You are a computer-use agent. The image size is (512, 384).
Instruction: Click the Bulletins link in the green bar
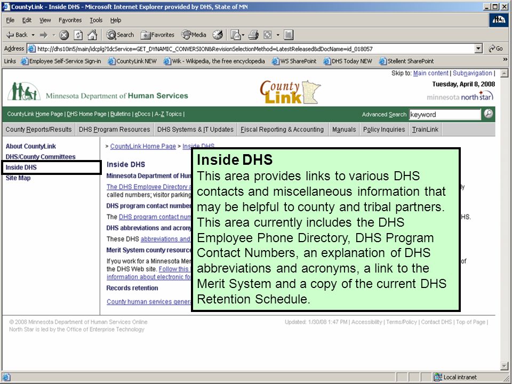121,114
